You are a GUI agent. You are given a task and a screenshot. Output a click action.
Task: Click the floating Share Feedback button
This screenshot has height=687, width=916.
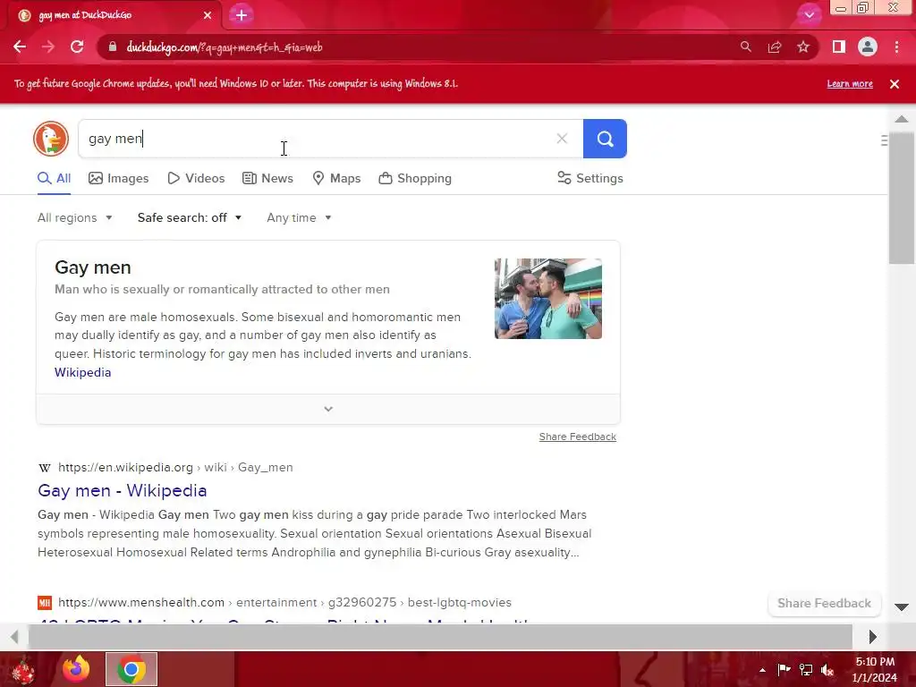click(824, 604)
